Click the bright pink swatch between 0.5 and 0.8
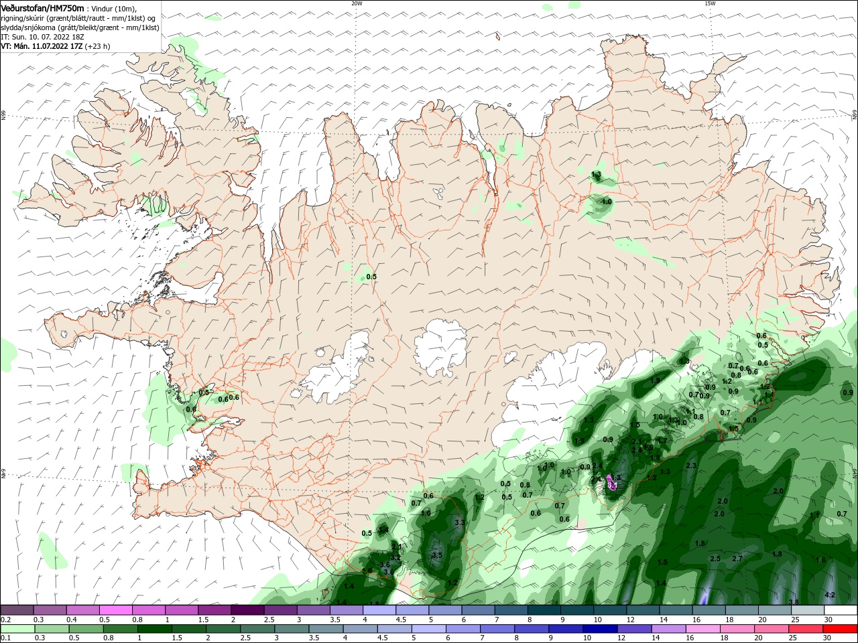The height and width of the screenshot is (643, 858). [x=115, y=610]
